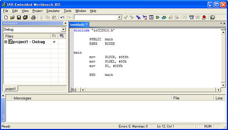Click the File column header in messages
The width and height of the screenshot is (228, 130).
pos(192,98)
